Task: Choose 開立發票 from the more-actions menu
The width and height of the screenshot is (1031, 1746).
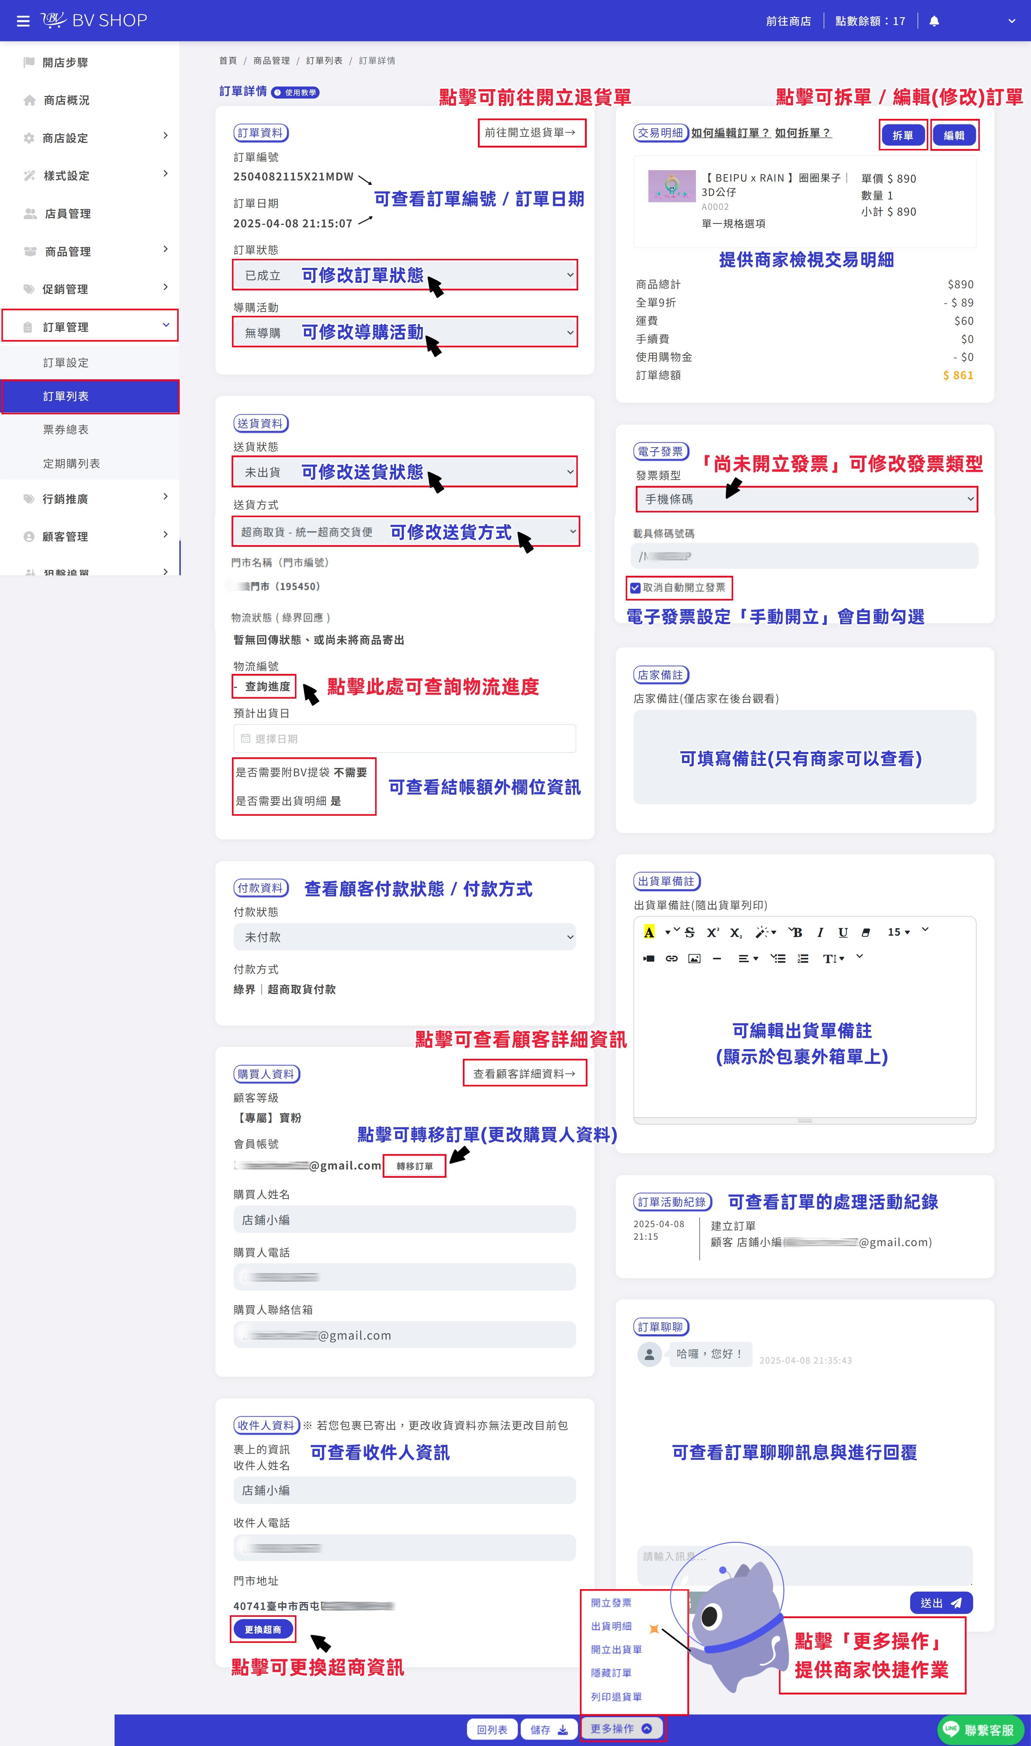Action: (611, 1603)
